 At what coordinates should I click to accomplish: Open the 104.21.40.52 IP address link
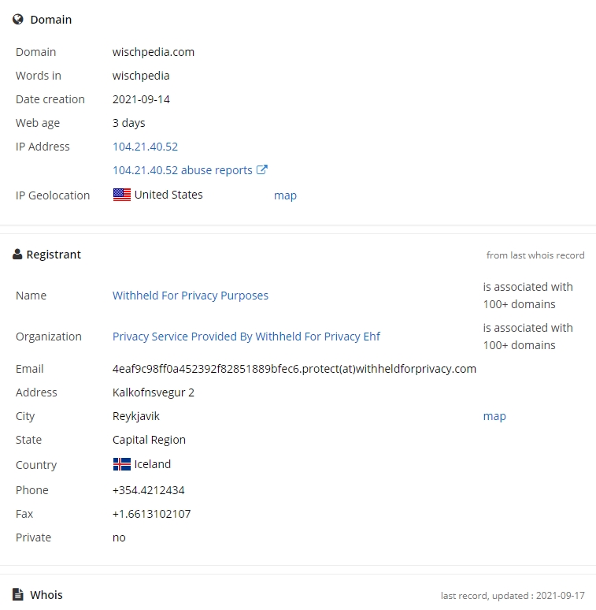tap(145, 147)
